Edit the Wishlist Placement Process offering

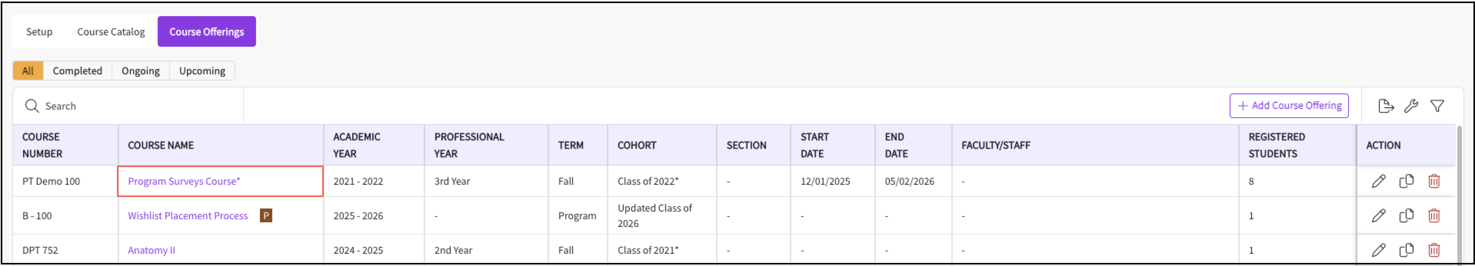1379,216
